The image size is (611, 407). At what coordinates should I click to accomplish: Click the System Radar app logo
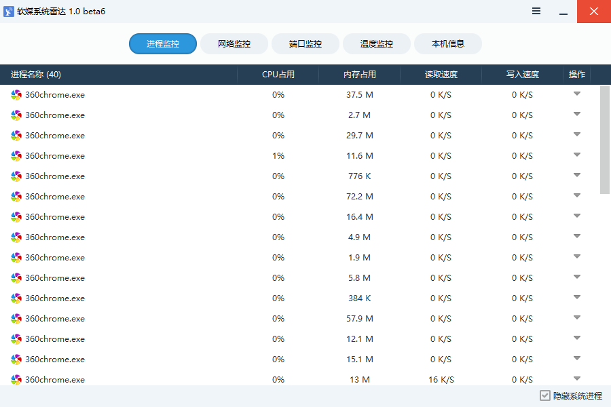pos(9,12)
